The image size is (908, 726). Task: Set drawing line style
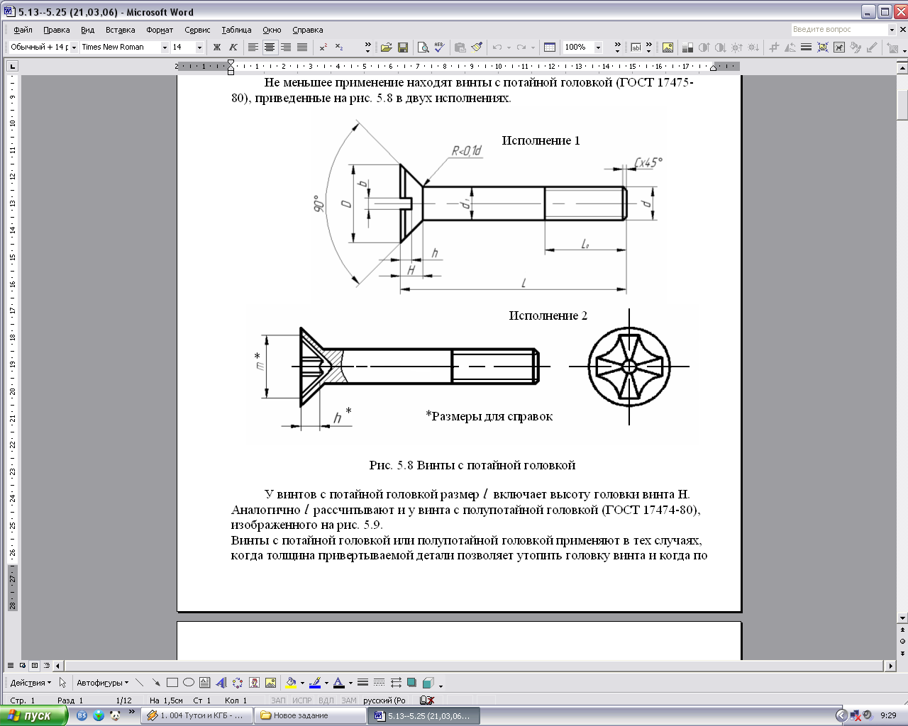[x=362, y=683]
